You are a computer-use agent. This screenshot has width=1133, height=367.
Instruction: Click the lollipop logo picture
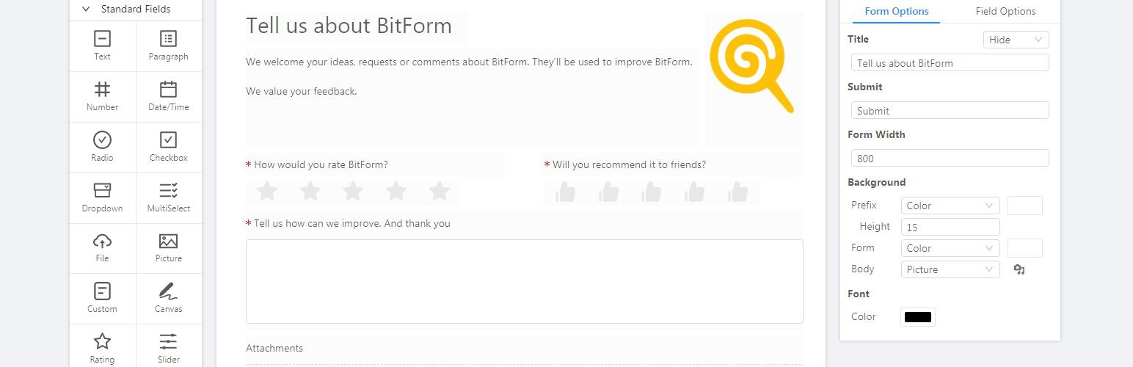click(x=751, y=66)
